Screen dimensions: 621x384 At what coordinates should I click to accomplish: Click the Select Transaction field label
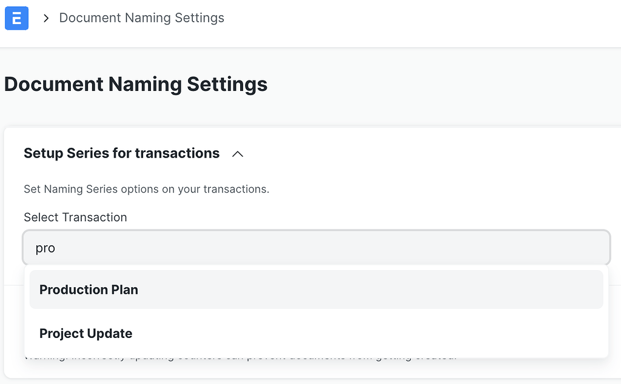coord(75,217)
